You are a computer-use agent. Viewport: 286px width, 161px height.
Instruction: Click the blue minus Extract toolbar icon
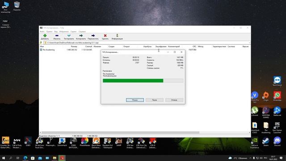click(x=57, y=36)
